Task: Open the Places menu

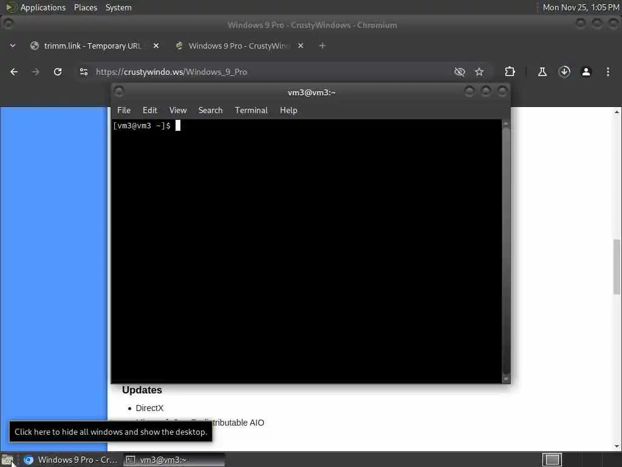Action: [x=85, y=7]
